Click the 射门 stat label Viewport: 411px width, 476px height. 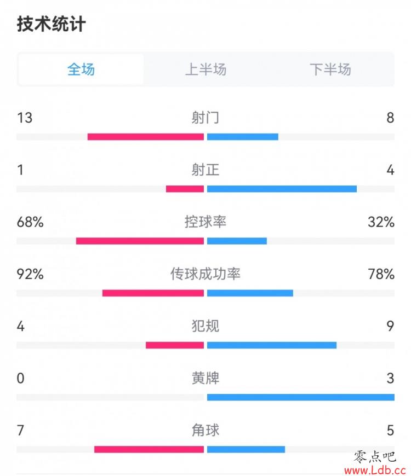(x=205, y=118)
